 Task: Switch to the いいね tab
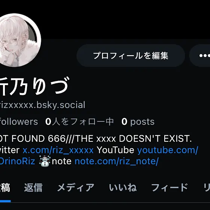click(123, 187)
